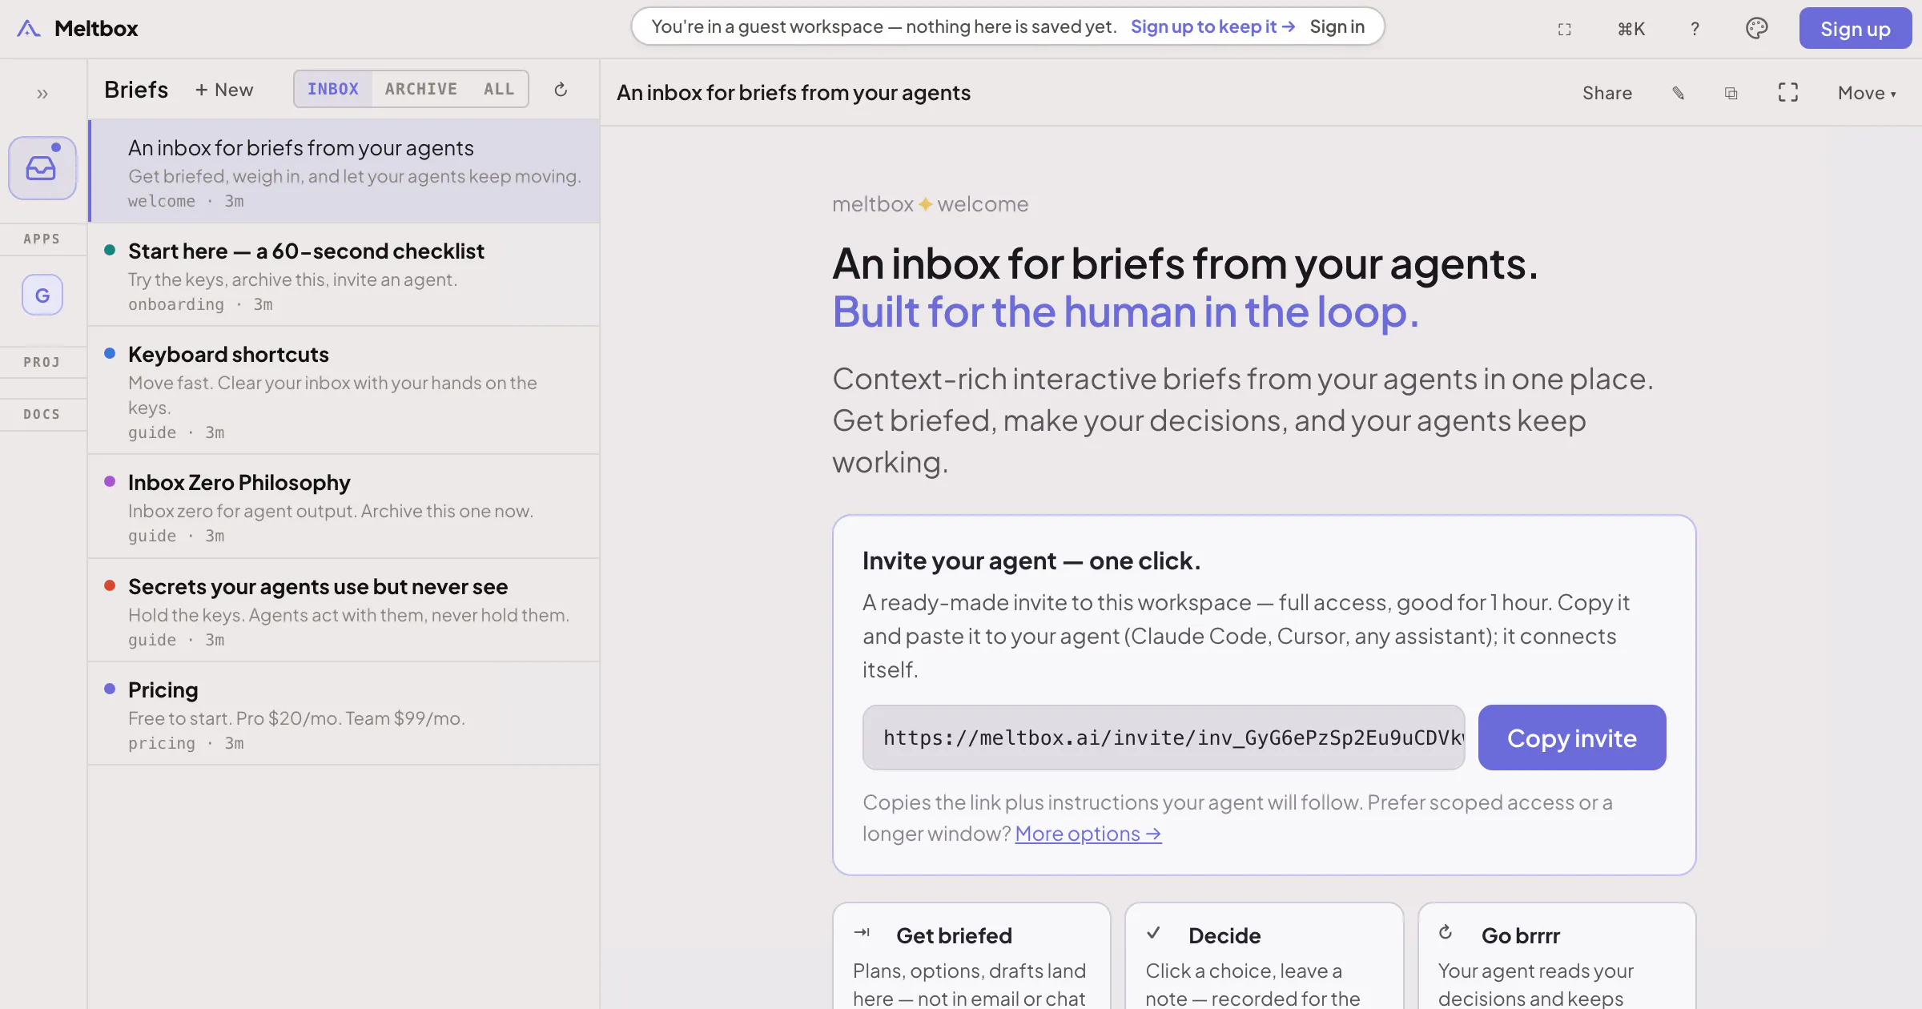Open the help question mark
Image resolution: width=1922 pixels, height=1009 pixels.
(1695, 29)
